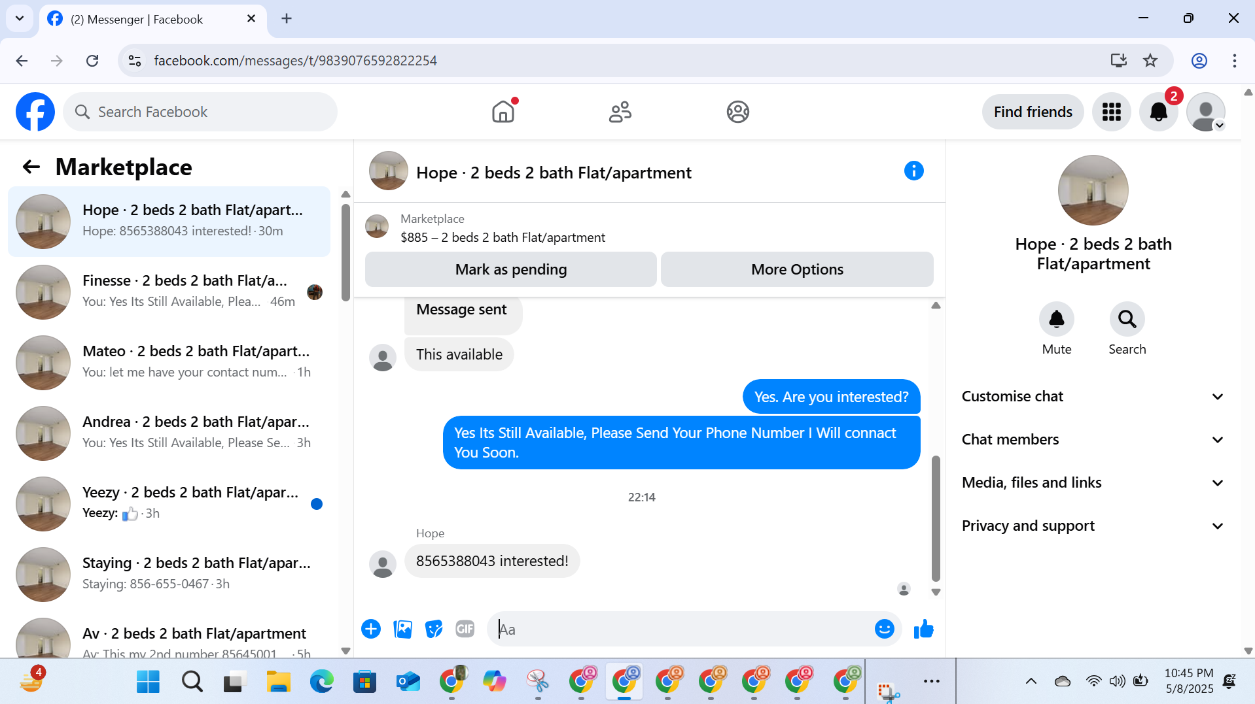Viewport: 1255px width, 704px height.
Task: Go to the Home feed icon
Action: pyautogui.click(x=503, y=112)
